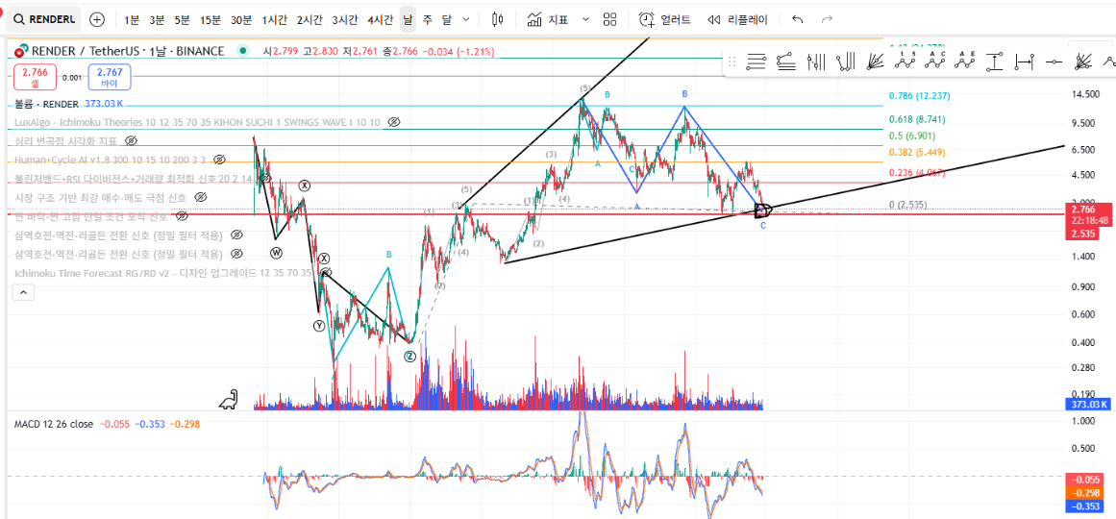Open the RENDER symbol search box

(44, 19)
